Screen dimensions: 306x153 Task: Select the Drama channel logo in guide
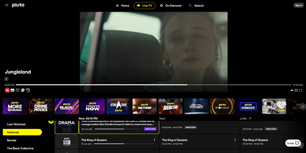(67, 127)
